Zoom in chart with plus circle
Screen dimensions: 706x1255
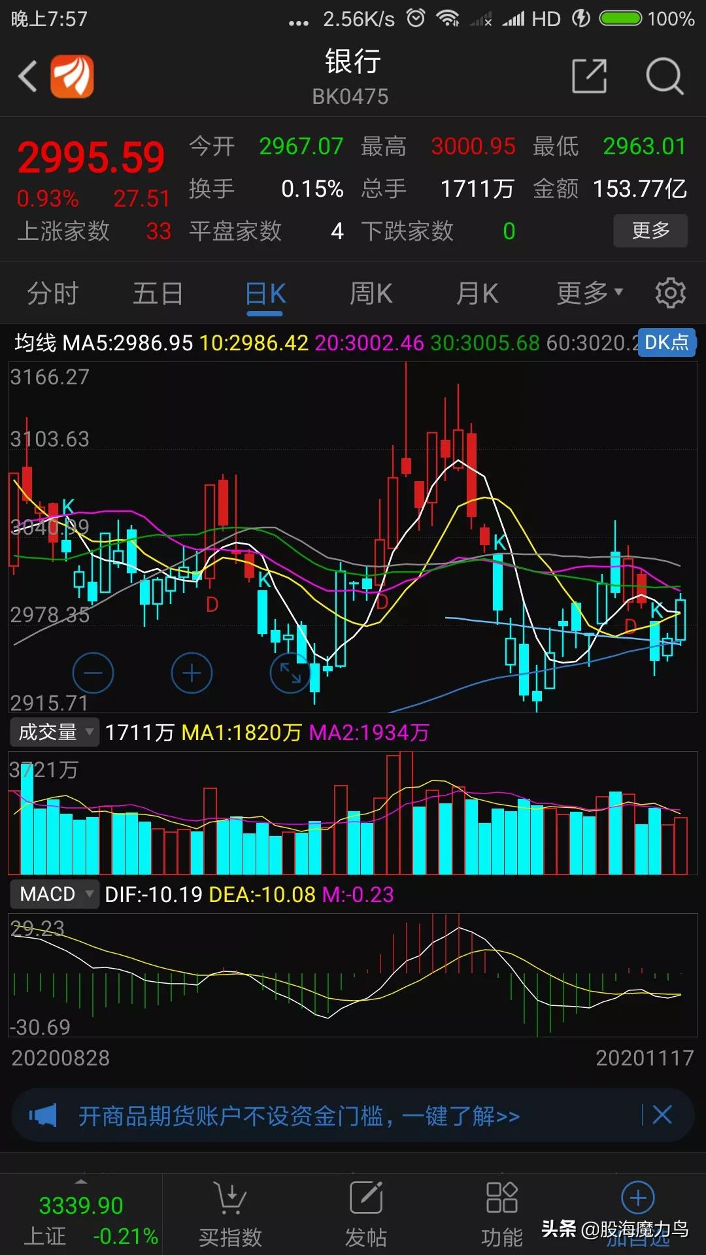coord(192,673)
